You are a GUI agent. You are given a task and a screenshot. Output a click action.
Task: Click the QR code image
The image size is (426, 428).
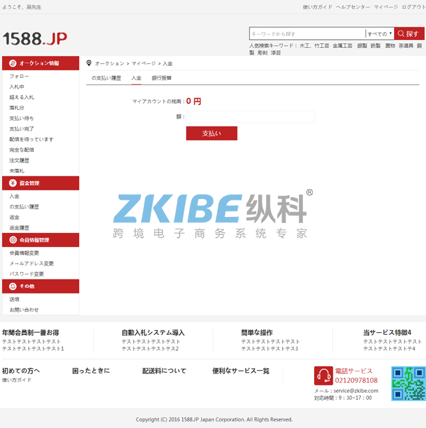tap(409, 383)
